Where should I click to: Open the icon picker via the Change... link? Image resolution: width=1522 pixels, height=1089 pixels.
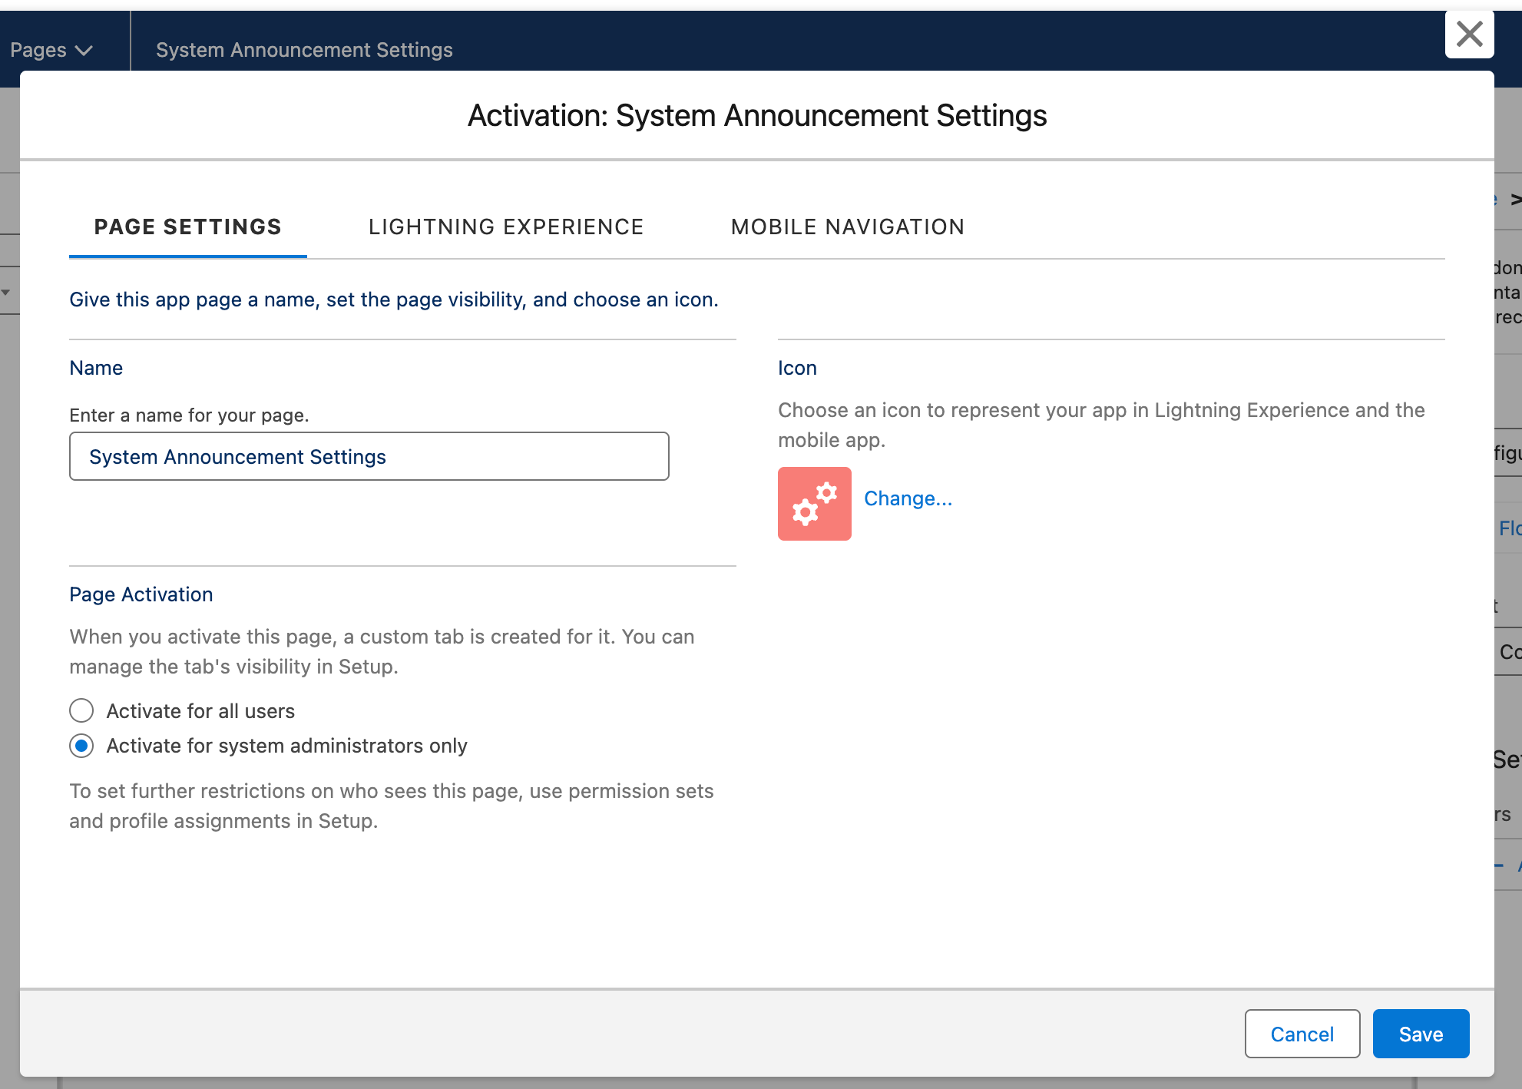point(908,498)
